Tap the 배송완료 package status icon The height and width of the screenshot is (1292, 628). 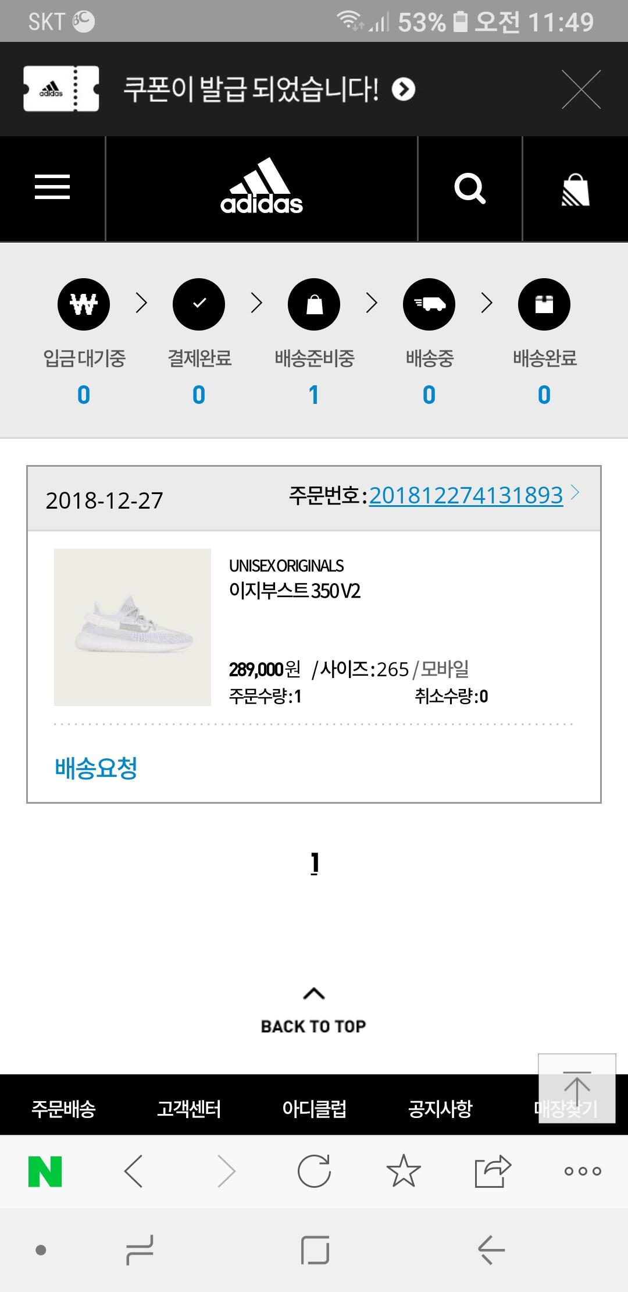544,304
